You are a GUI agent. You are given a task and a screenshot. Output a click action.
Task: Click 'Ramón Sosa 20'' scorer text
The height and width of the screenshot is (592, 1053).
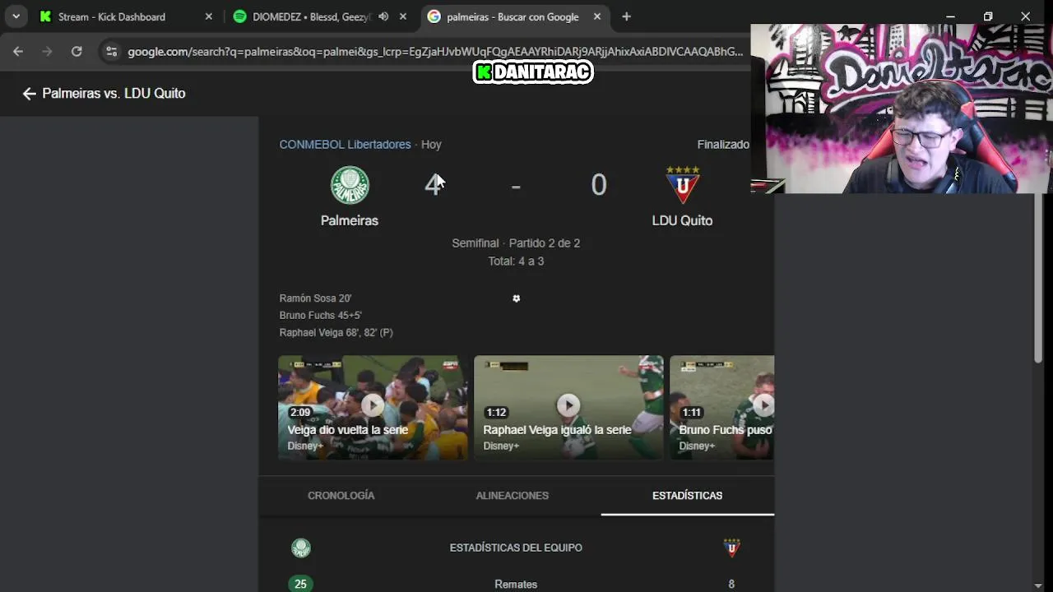[x=315, y=298]
